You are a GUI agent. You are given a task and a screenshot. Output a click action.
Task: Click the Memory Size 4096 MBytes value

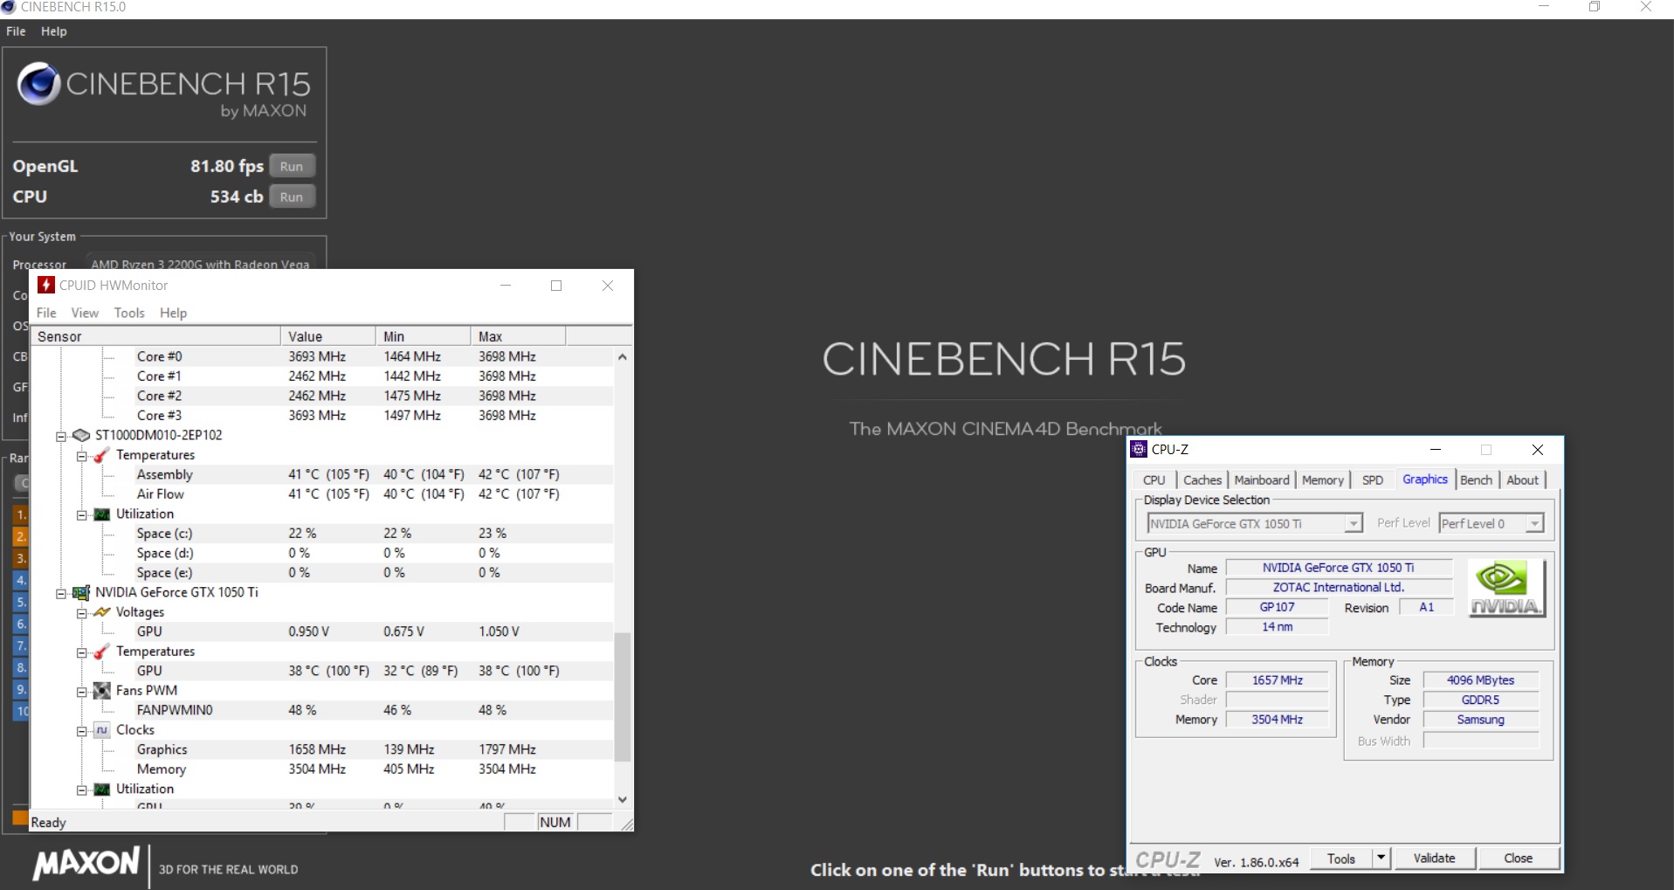coord(1480,680)
